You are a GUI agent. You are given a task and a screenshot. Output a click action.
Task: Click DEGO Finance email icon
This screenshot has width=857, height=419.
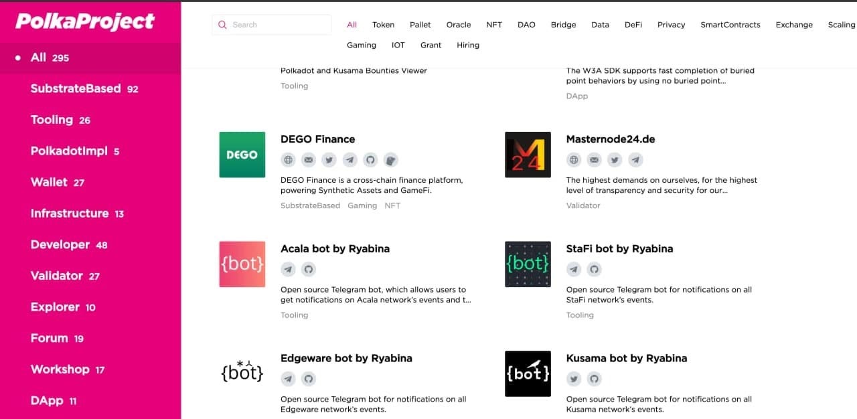click(x=308, y=160)
